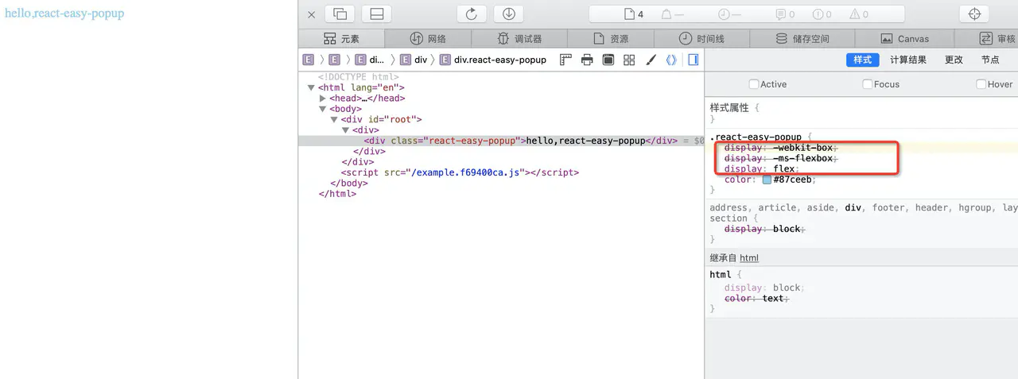
Task: Switch to the 资源 (Resources) tab
Action: pyautogui.click(x=611, y=38)
